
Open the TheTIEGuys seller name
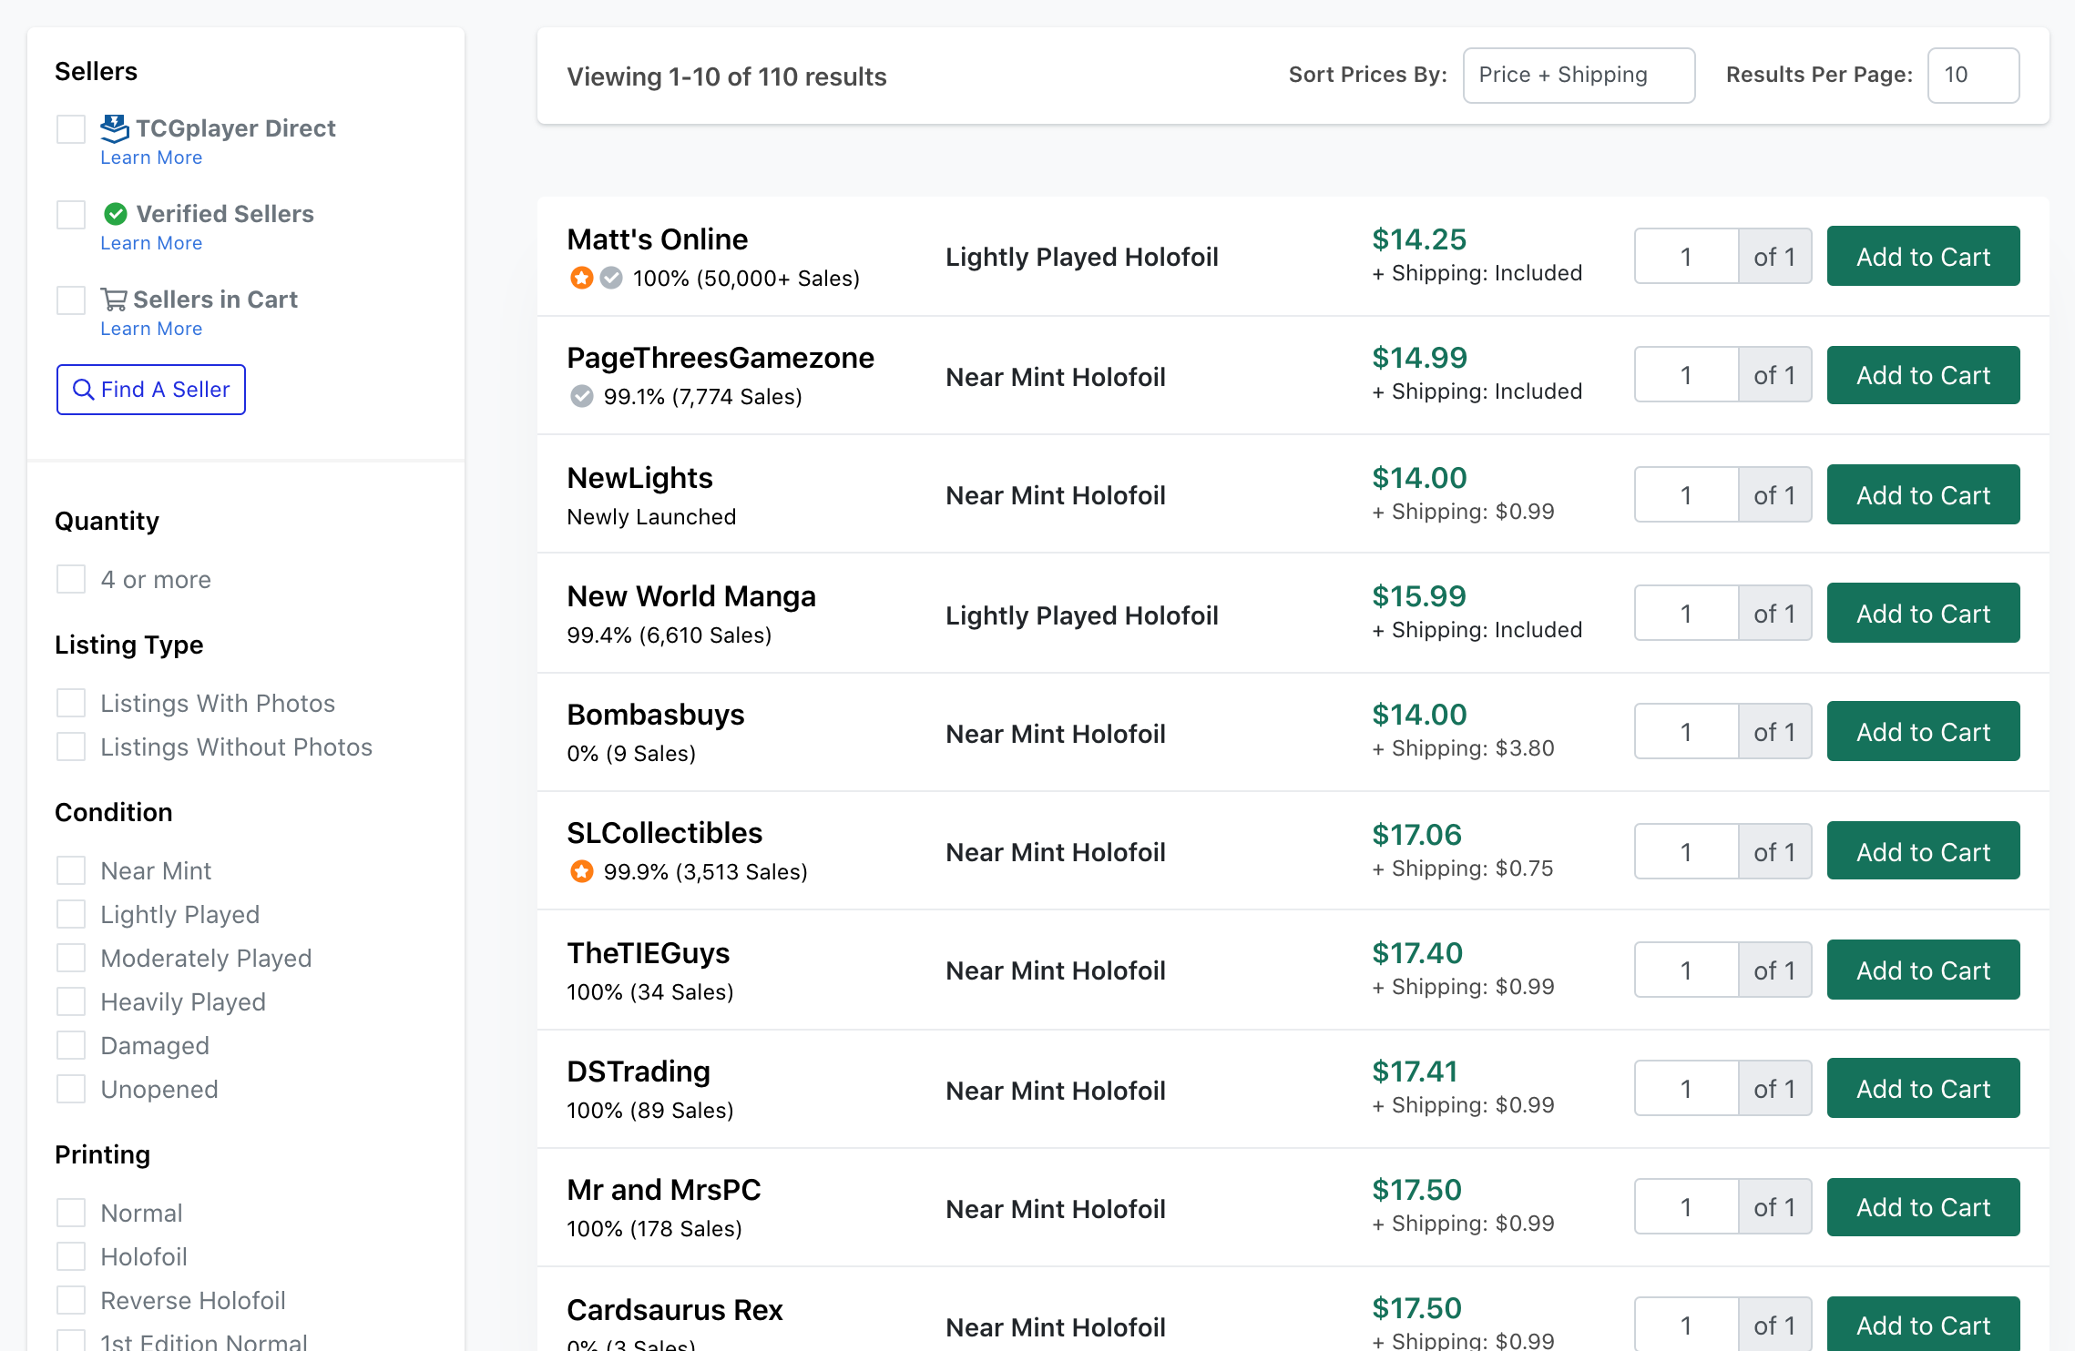(649, 953)
